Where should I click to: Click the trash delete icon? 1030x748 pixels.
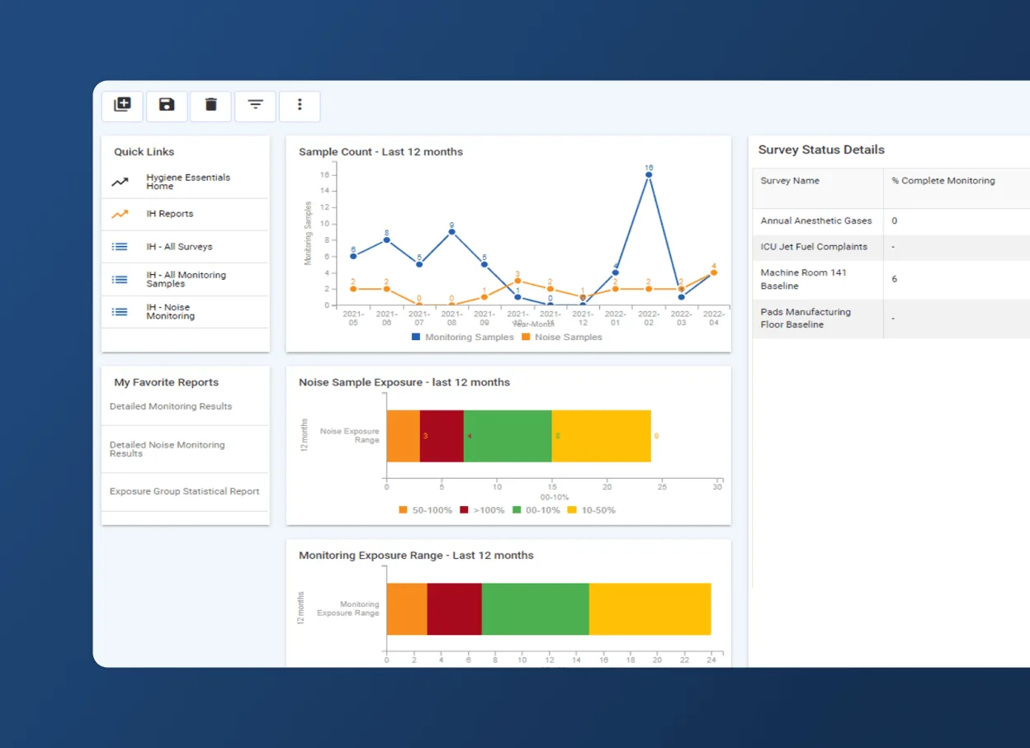point(210,106)
